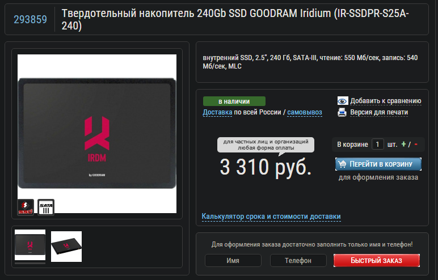Viewport: 438px width, 280px height.
Task: Click the price 3 310 руб.
Action: tap(266, 167)
